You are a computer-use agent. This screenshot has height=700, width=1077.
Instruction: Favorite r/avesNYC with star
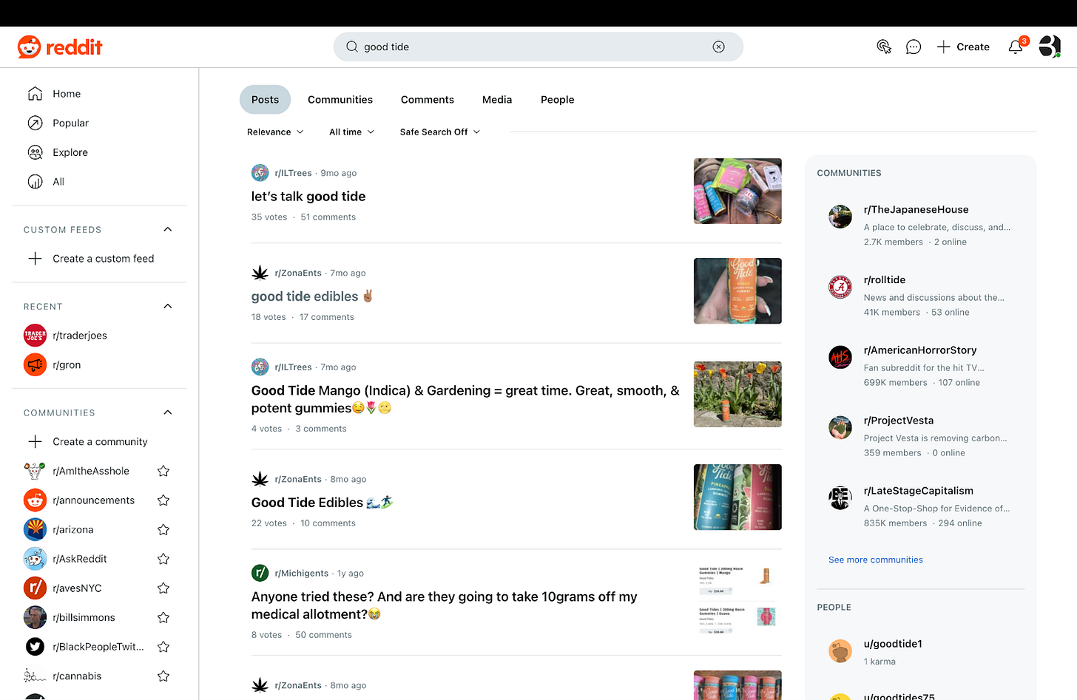tap(163, 588)
